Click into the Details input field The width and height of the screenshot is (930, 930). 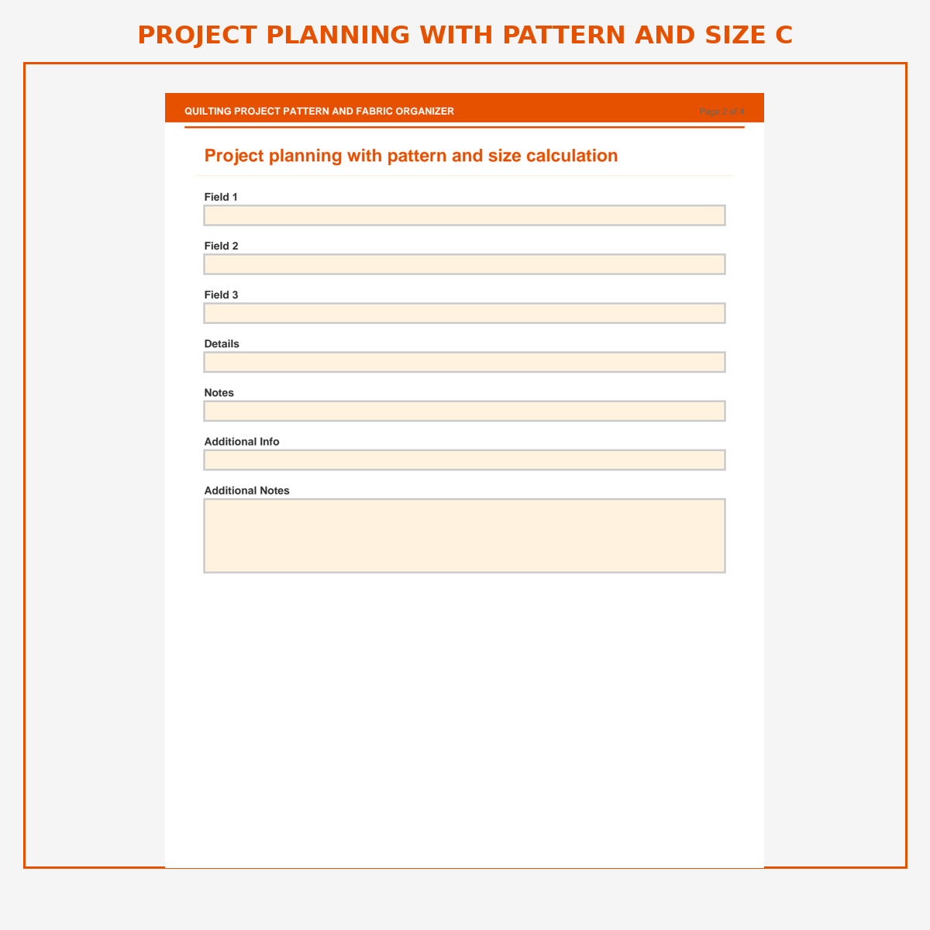pyautogui.click(x=464, y=362)
